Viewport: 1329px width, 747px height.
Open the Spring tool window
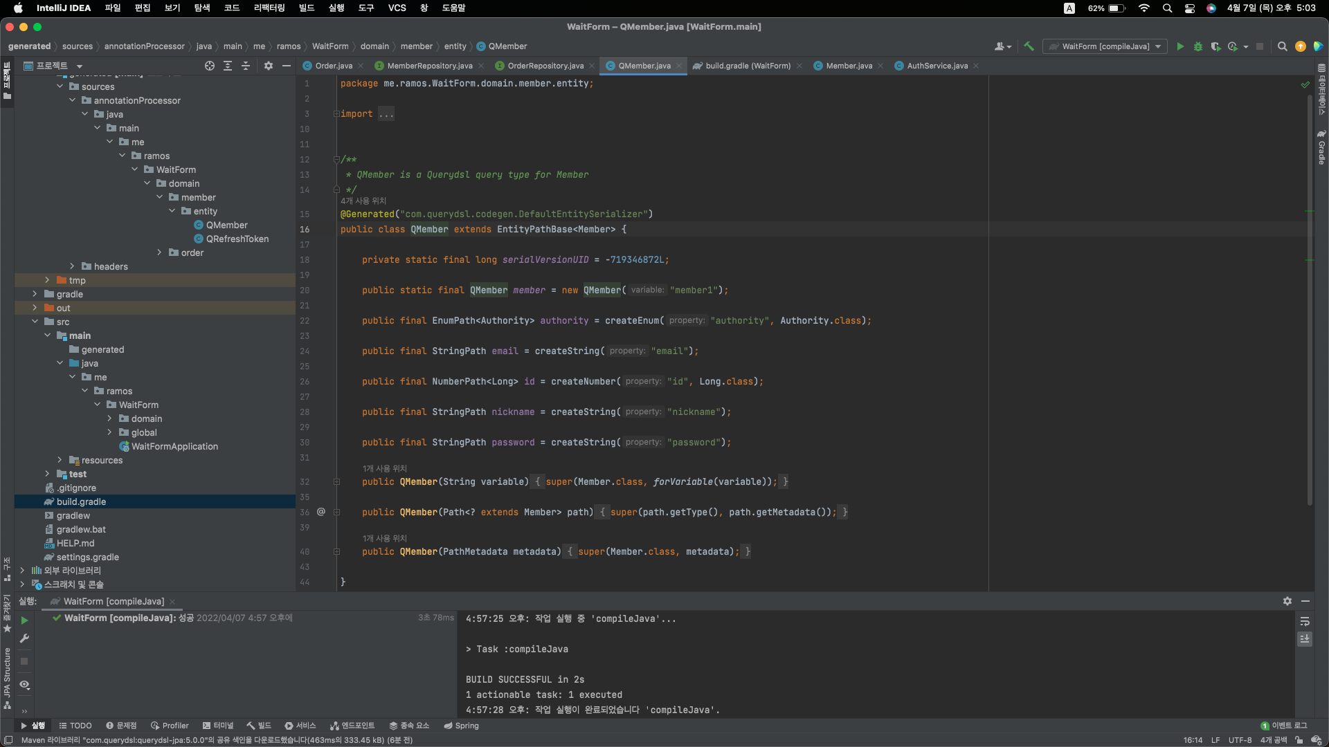(461, 726)
